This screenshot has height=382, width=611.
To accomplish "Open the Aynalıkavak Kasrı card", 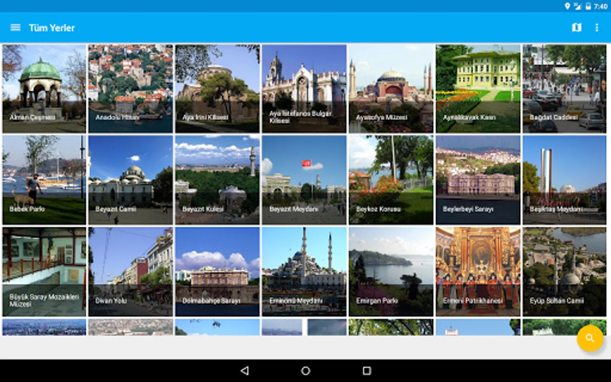I will [478, 89].
